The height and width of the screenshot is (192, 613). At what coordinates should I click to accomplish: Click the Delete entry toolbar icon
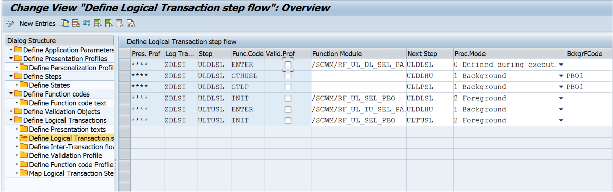click(76, 23)
